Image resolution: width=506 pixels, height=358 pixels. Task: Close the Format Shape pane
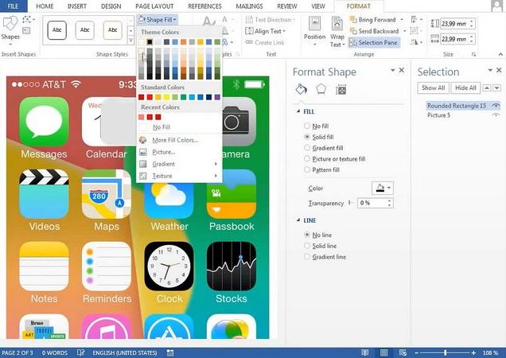402,70
